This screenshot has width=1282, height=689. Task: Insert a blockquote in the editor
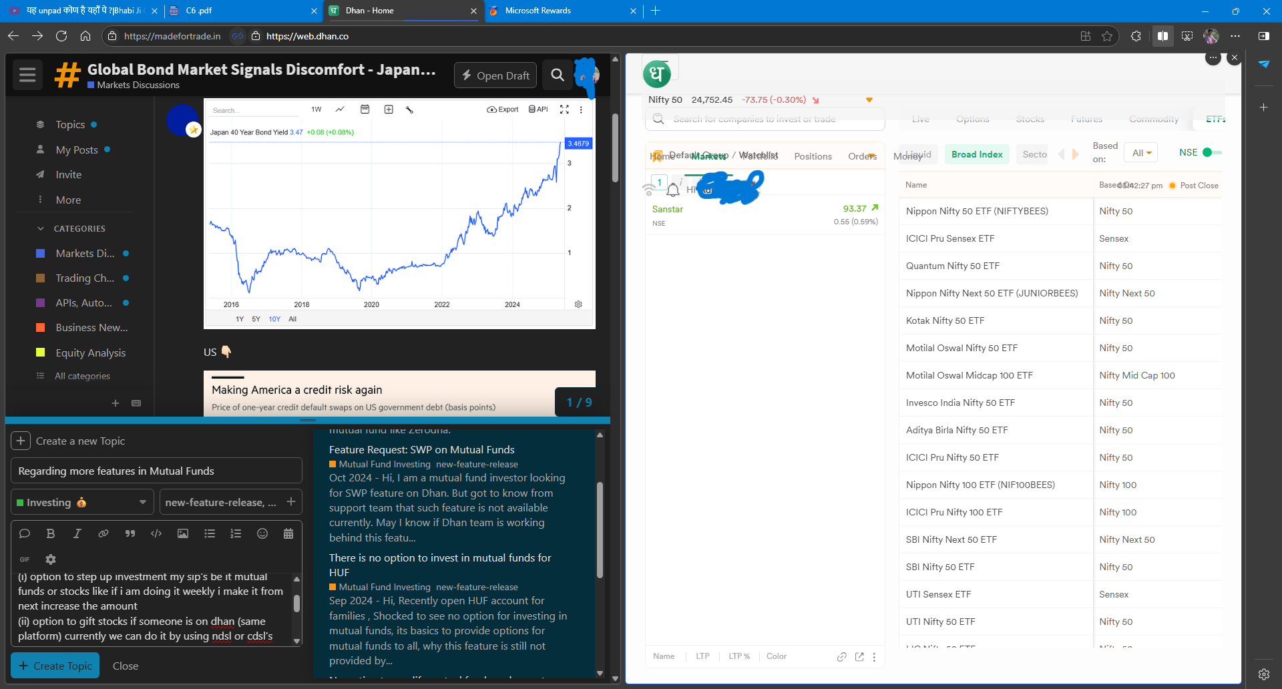tap(130, 533)
